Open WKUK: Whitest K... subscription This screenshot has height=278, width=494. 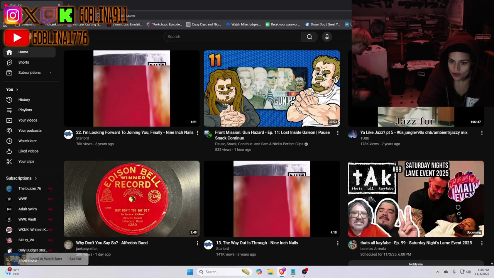pyautogui.click(x=29, y=230)
